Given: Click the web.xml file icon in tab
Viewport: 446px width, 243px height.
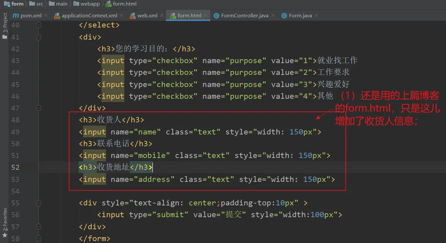Looking at the screenshot, I should (x=133, y=16).
